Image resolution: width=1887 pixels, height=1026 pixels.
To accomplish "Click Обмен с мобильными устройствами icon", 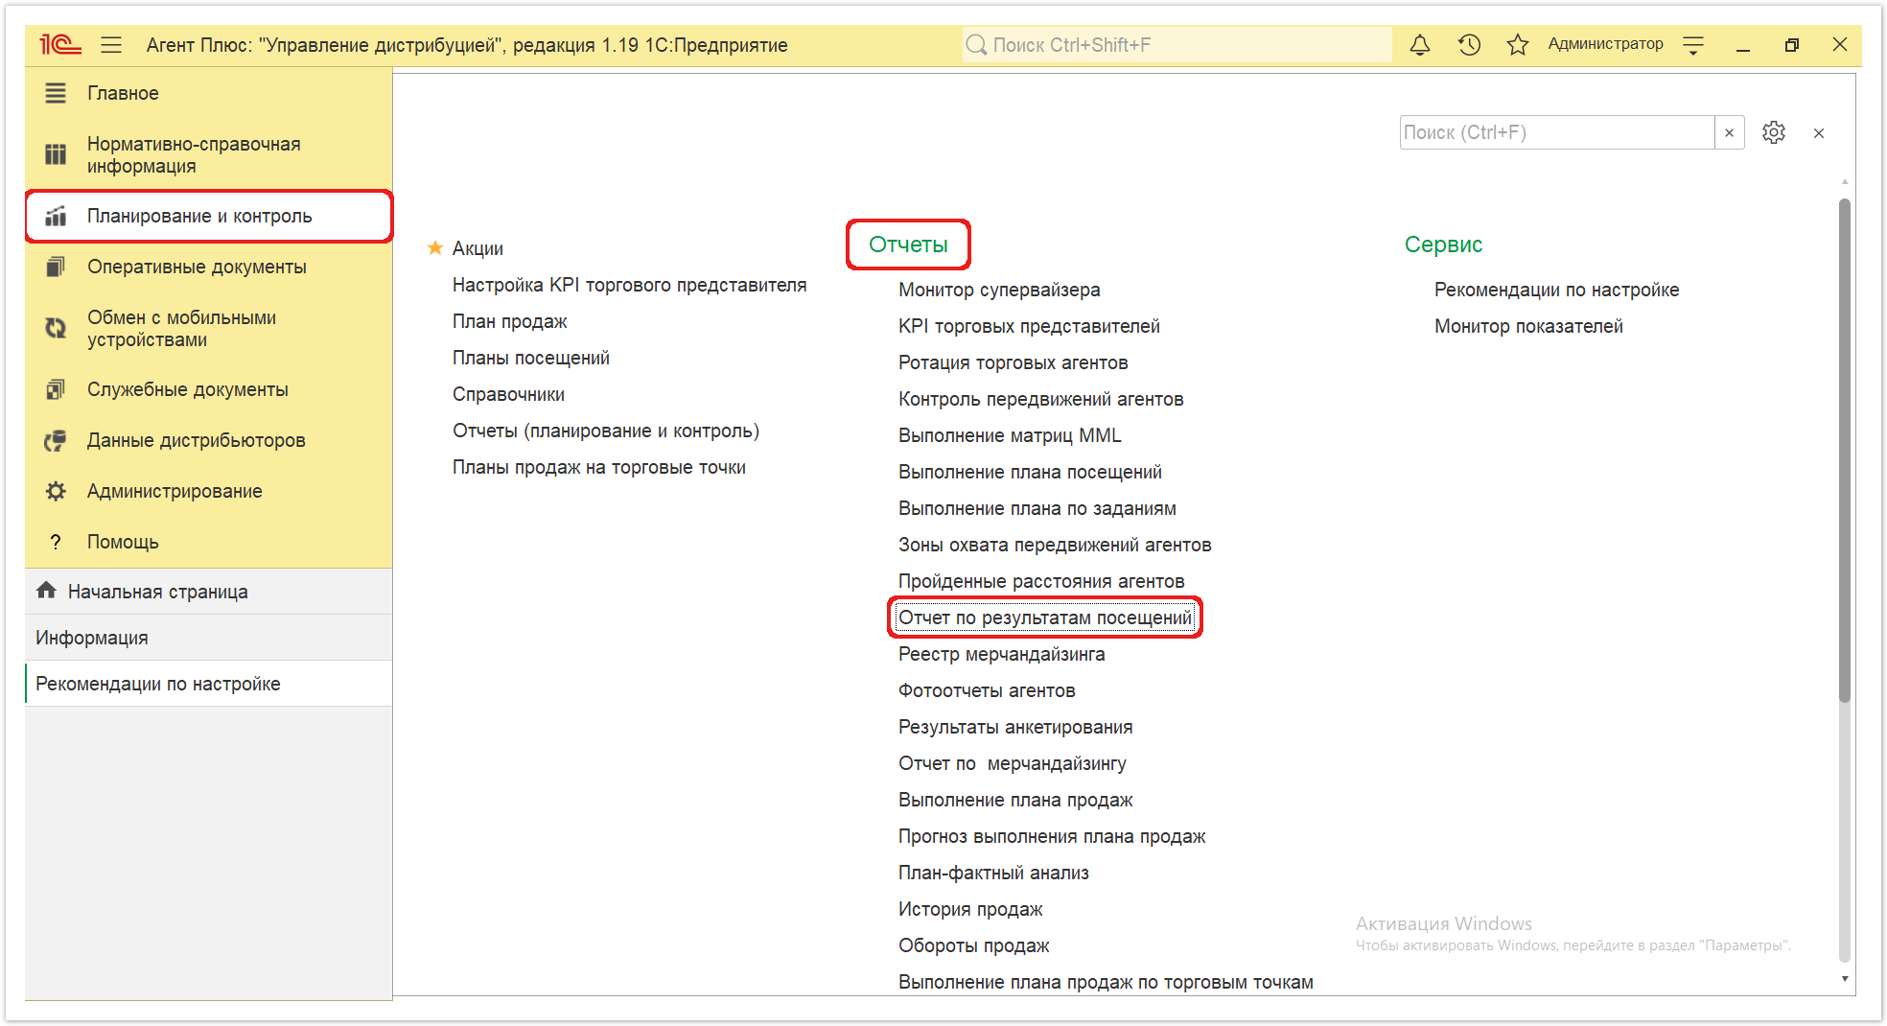I will coord(56,328).
